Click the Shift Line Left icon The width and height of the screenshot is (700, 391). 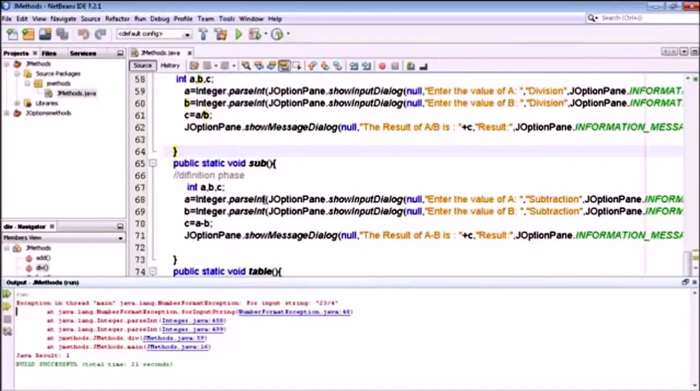[x=354, y=66]
